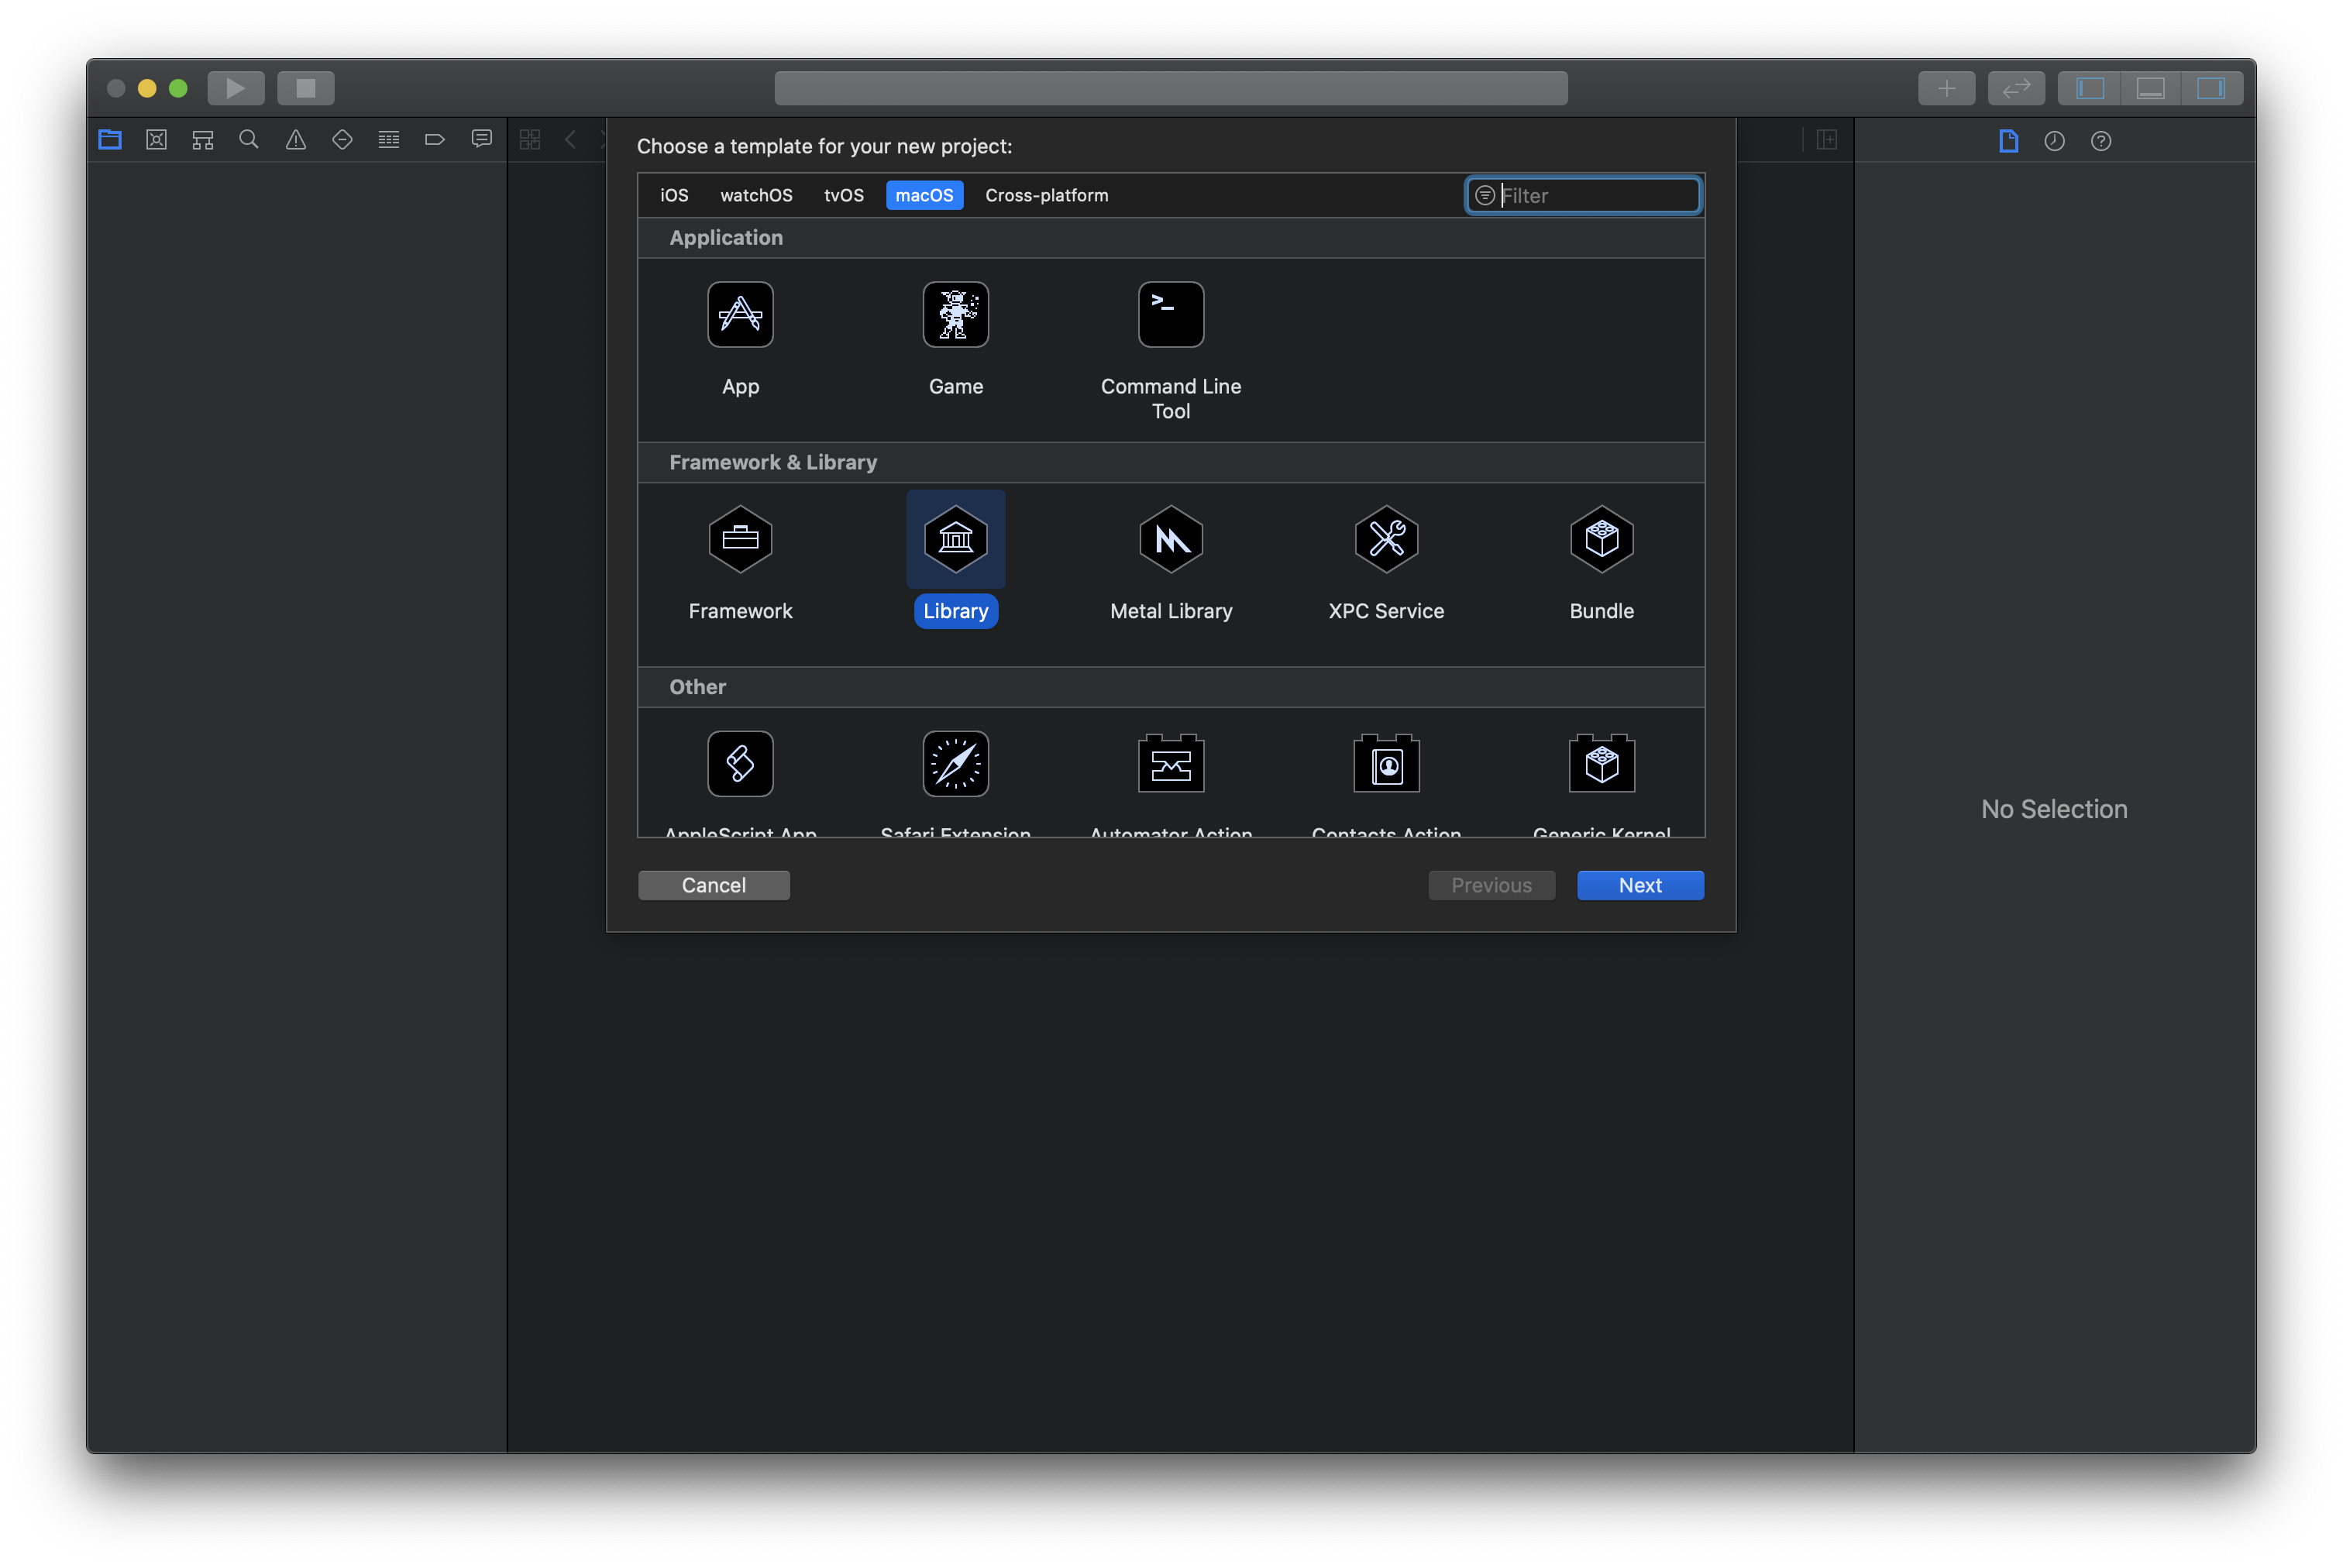
Task: Open the filter options icon menu
Action: pyautogui.click(x=1484, y=195)
